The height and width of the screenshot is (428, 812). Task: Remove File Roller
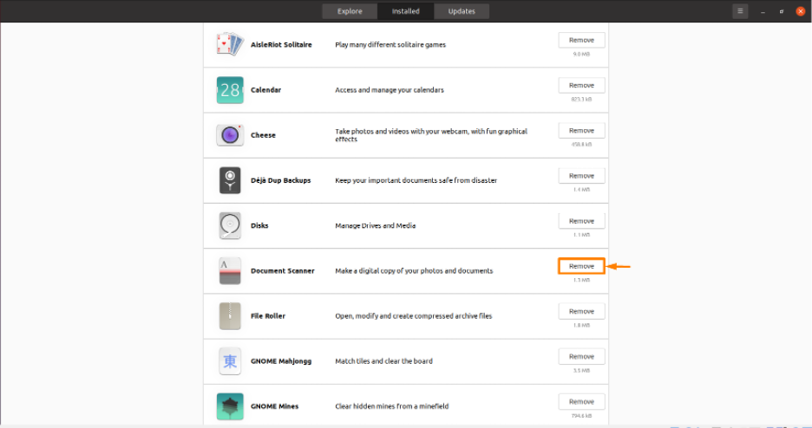pos(581,312)
